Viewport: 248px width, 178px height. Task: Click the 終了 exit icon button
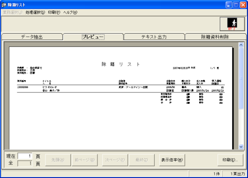coord(232,24)
